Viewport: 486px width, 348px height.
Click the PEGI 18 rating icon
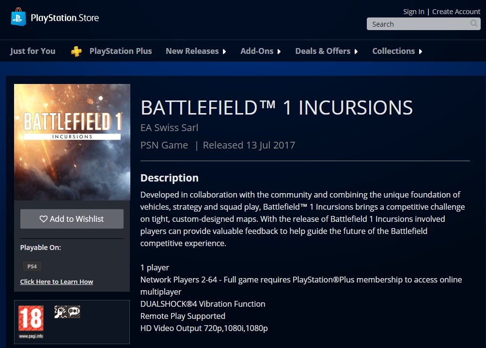[31, 318]
